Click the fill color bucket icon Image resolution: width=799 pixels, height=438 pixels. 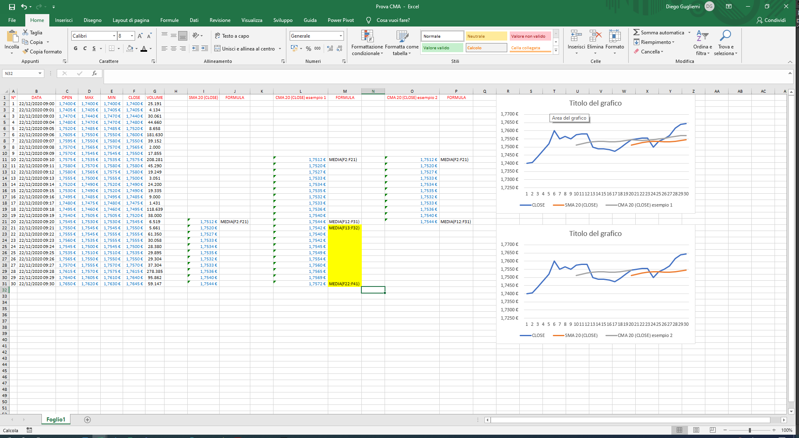(130, 48)
